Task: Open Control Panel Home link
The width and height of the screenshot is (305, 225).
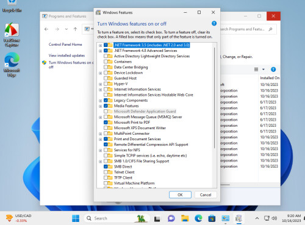Action: point(65,45)
